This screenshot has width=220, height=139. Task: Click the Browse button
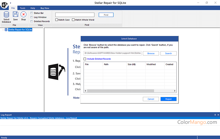(151, 53)
